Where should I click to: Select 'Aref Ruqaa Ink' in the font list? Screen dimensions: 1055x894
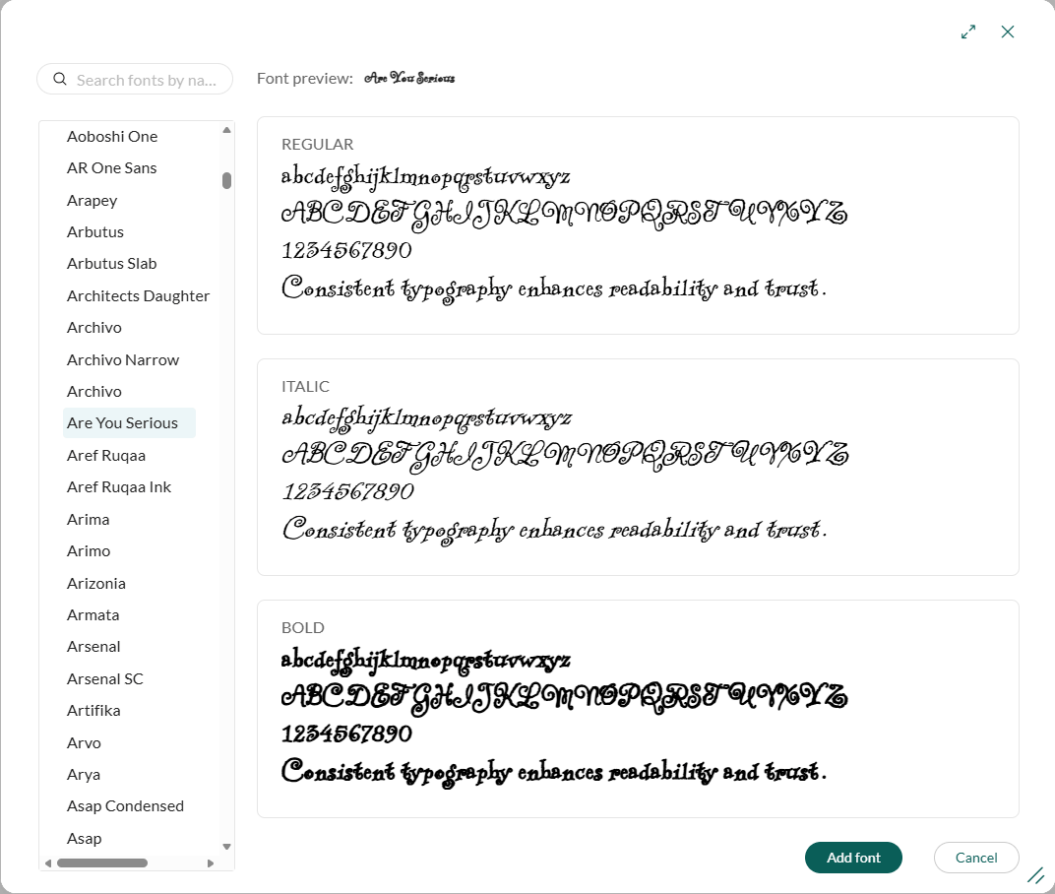(121, 486)
